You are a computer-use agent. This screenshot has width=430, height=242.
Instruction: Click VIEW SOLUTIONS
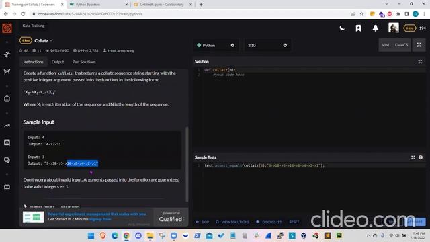point(232,222)
